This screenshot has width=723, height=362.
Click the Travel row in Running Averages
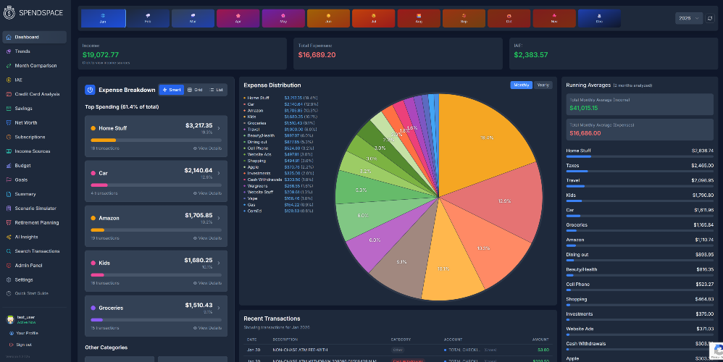640,183
